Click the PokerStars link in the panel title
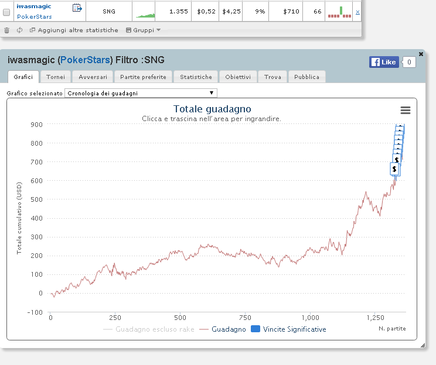 pos(85,60)
